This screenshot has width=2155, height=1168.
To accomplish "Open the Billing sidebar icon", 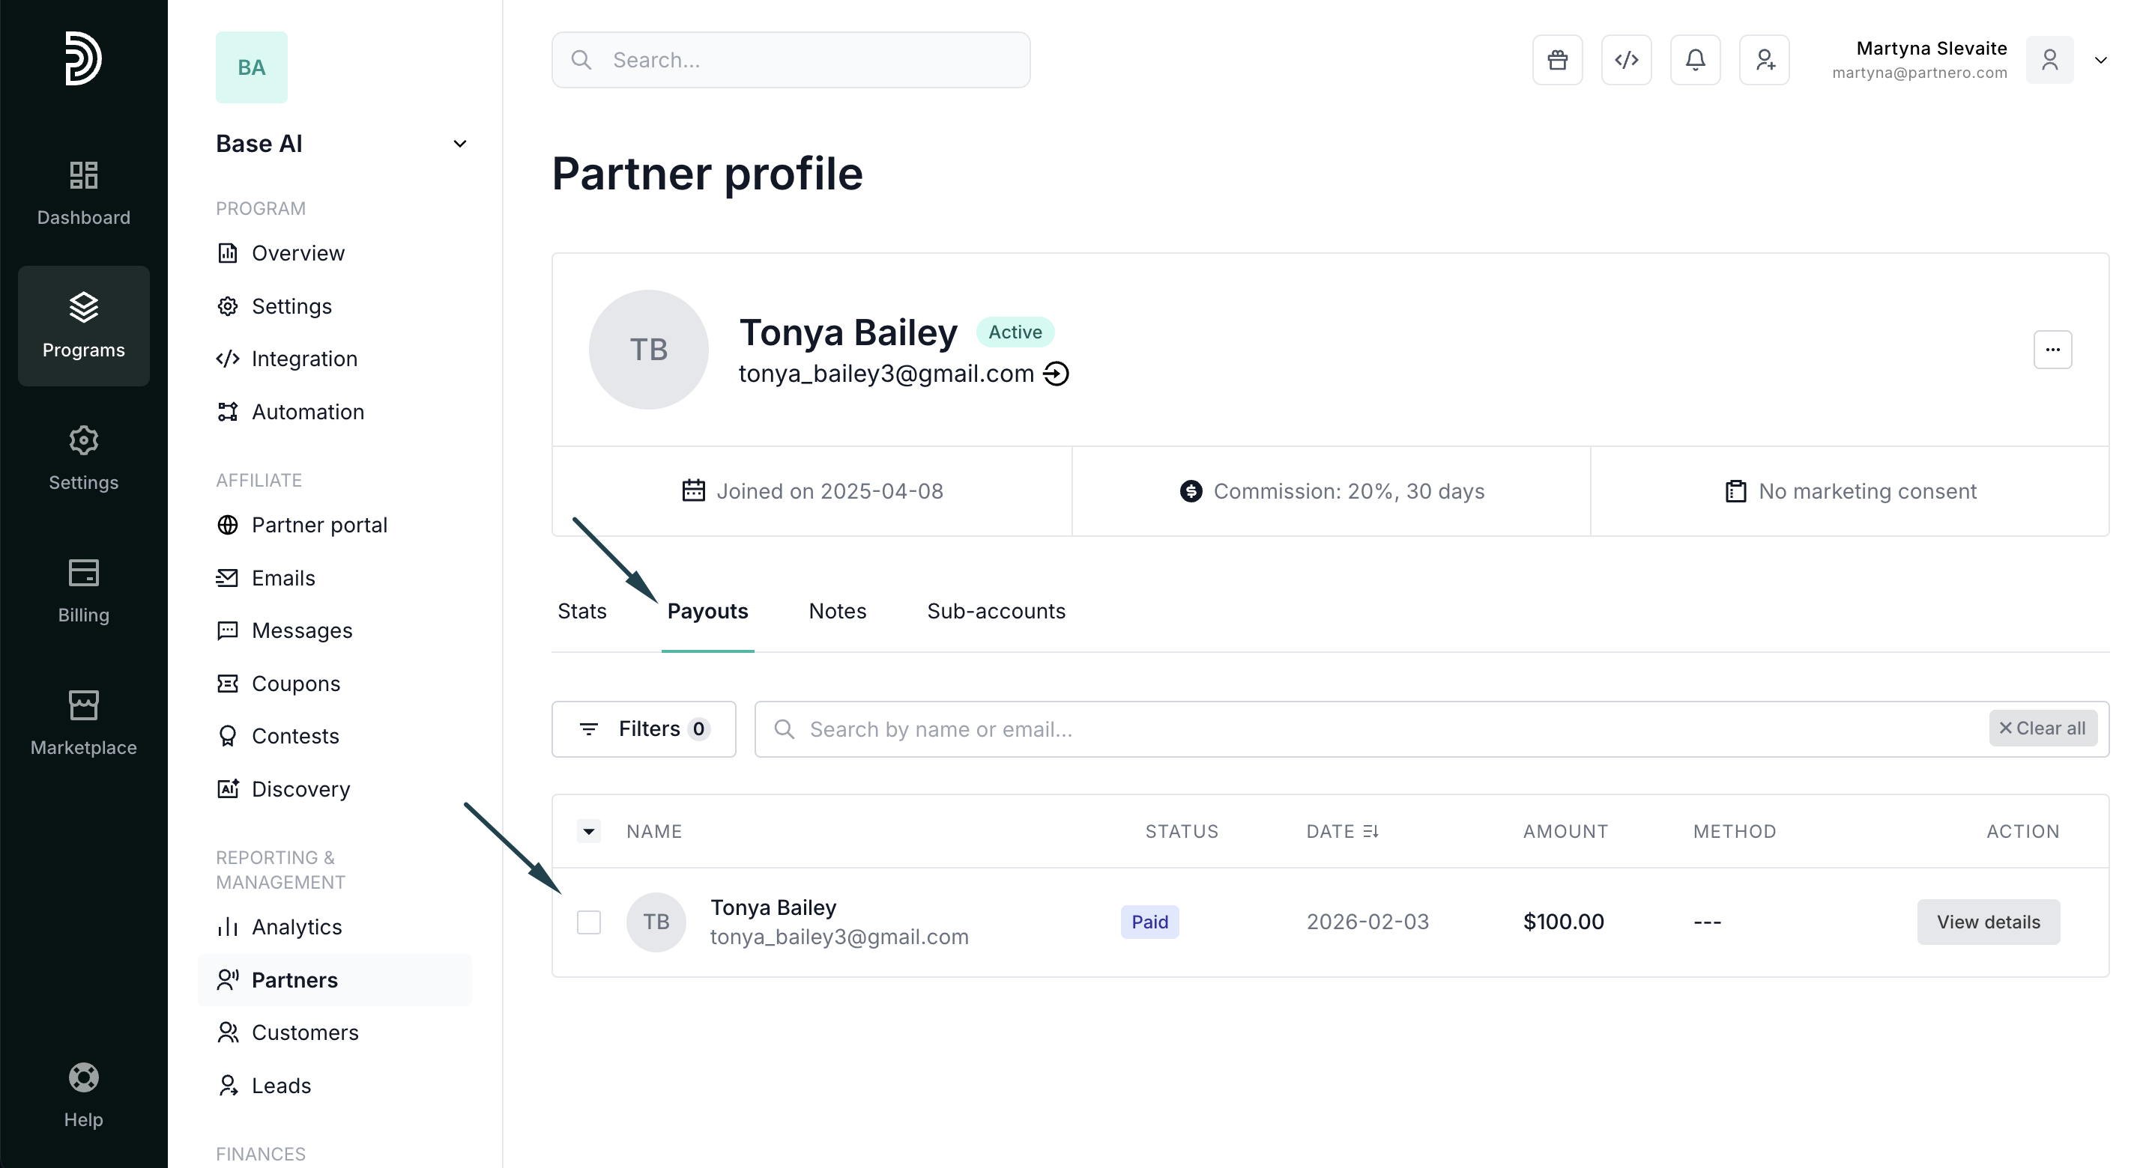I will [x=83, y=590].
